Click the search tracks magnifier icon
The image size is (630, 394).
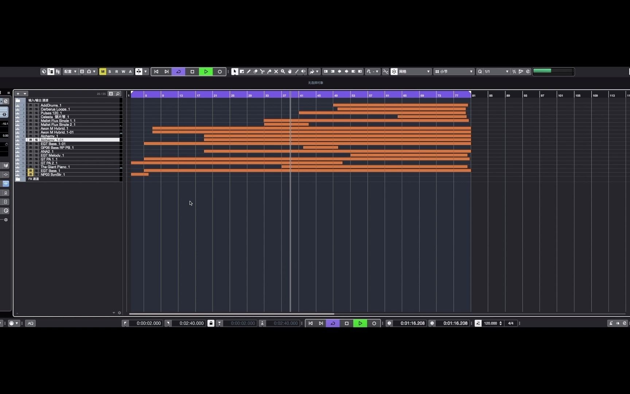(x=118, y=94)
